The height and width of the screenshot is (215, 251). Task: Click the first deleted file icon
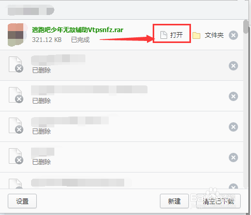click(x=16, y=64)
